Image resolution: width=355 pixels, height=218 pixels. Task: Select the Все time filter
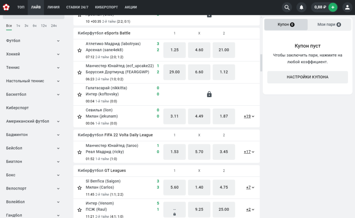click(9, 26)
